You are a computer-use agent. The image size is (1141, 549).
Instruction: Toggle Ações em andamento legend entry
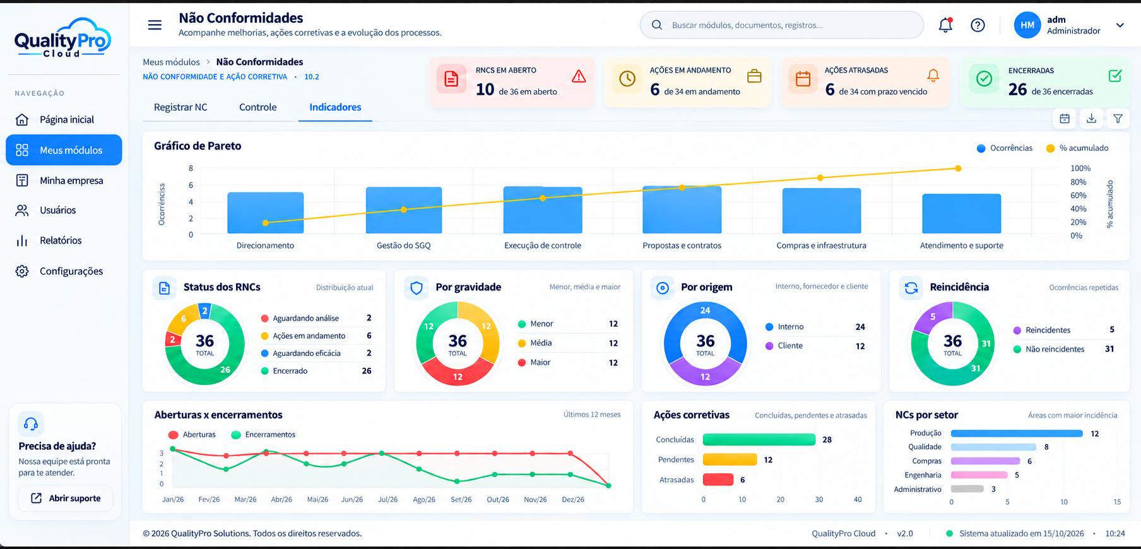[316, 336]
